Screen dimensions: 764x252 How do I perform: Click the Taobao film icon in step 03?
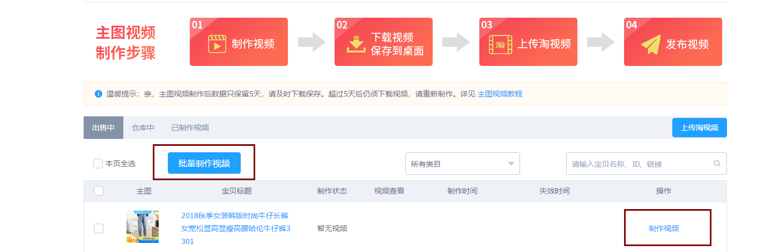coord(500,44)
